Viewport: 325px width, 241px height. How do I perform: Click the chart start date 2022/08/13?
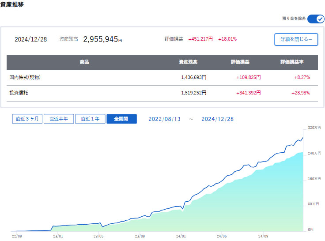tap(165, 119)
